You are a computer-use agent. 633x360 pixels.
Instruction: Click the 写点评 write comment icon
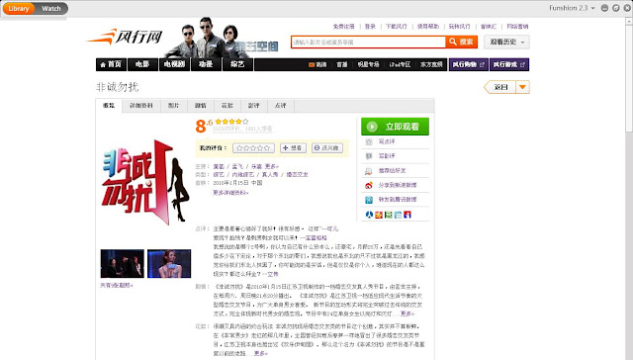click(369, 141)
